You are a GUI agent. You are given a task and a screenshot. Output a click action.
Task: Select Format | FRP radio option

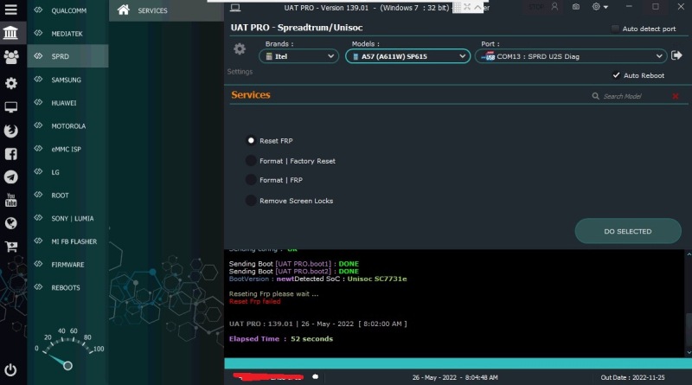(251, 180)
